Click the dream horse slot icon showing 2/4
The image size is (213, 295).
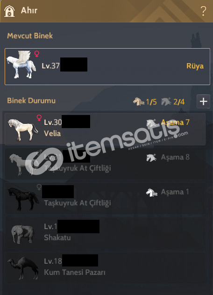[x=166, y=101]
